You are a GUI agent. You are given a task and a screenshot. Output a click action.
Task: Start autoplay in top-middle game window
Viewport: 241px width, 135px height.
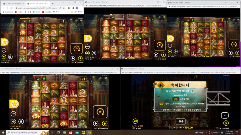coord(156,55)
